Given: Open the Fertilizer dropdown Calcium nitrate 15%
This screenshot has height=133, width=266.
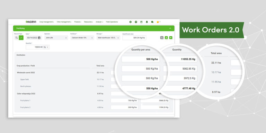Looking at the screenshot, I should click(82, 38).
